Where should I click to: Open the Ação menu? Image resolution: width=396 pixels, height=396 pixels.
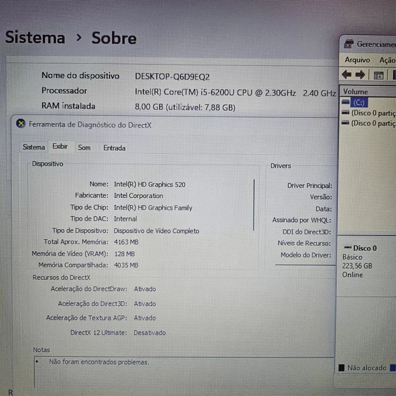click(x=387, y=60)
